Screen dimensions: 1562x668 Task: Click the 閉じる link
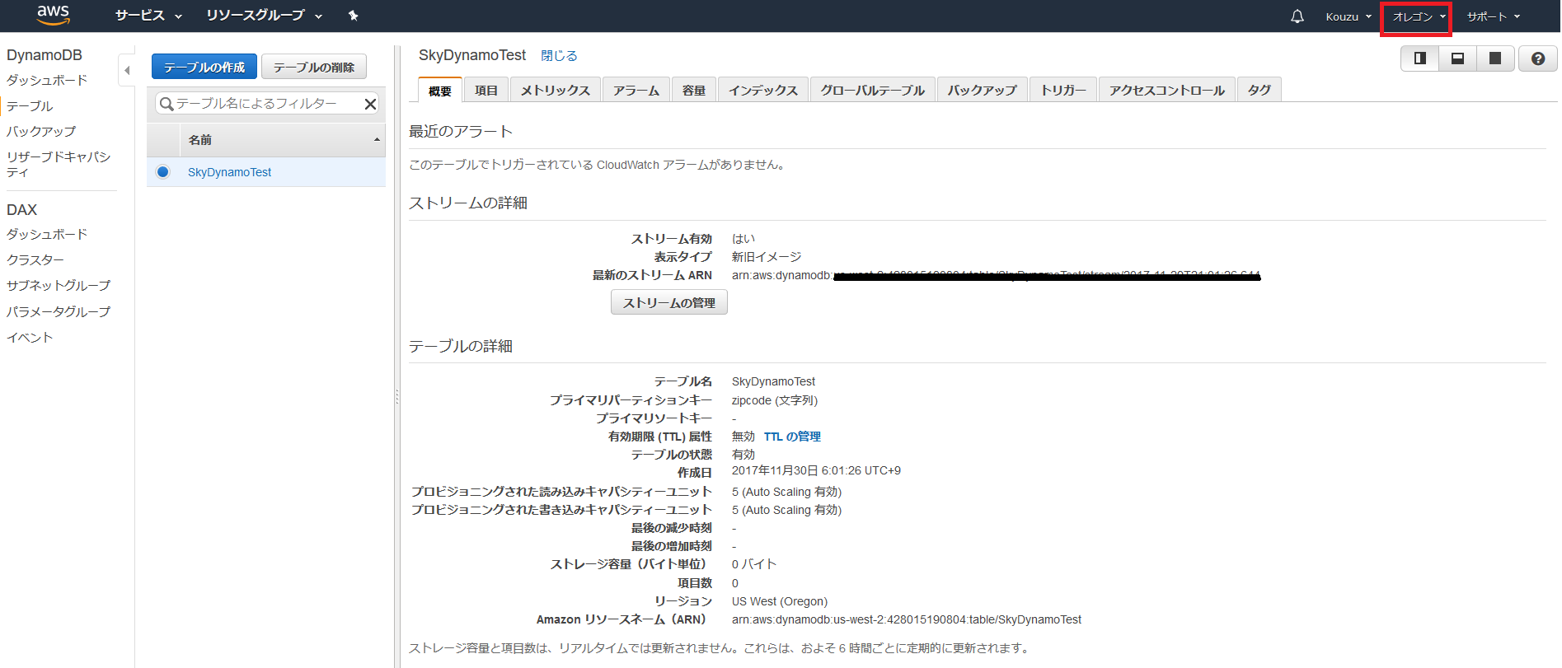559,55
